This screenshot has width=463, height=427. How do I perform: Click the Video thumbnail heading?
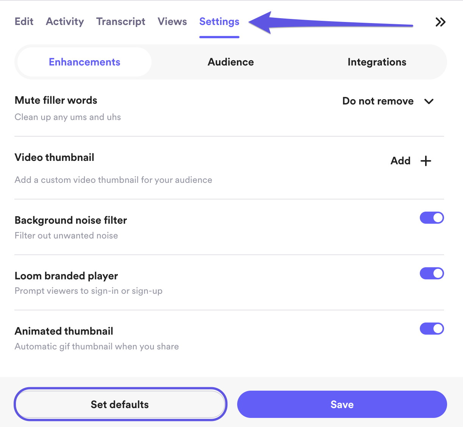[x=55, y=157]
